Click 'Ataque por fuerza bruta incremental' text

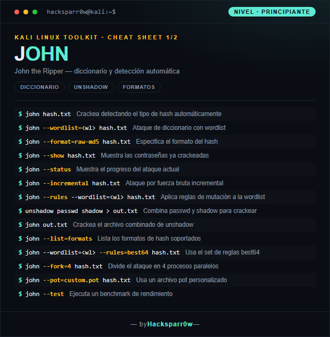[174, 183]
